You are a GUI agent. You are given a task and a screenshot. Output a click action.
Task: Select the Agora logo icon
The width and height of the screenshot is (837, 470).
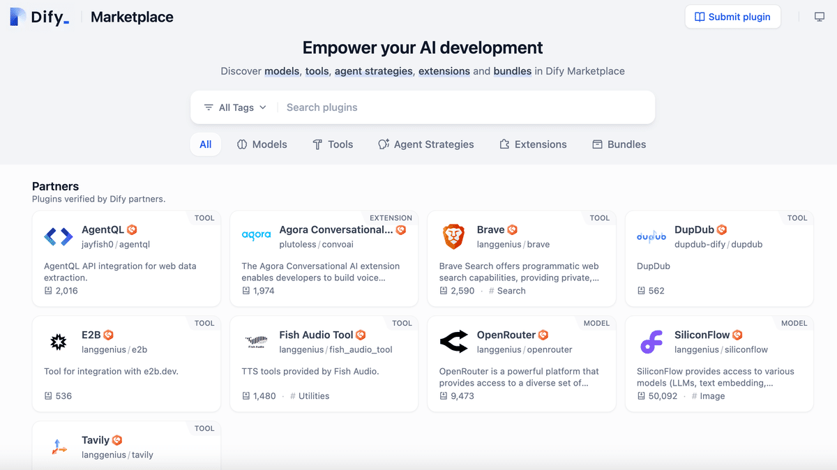tap(256, 236)
